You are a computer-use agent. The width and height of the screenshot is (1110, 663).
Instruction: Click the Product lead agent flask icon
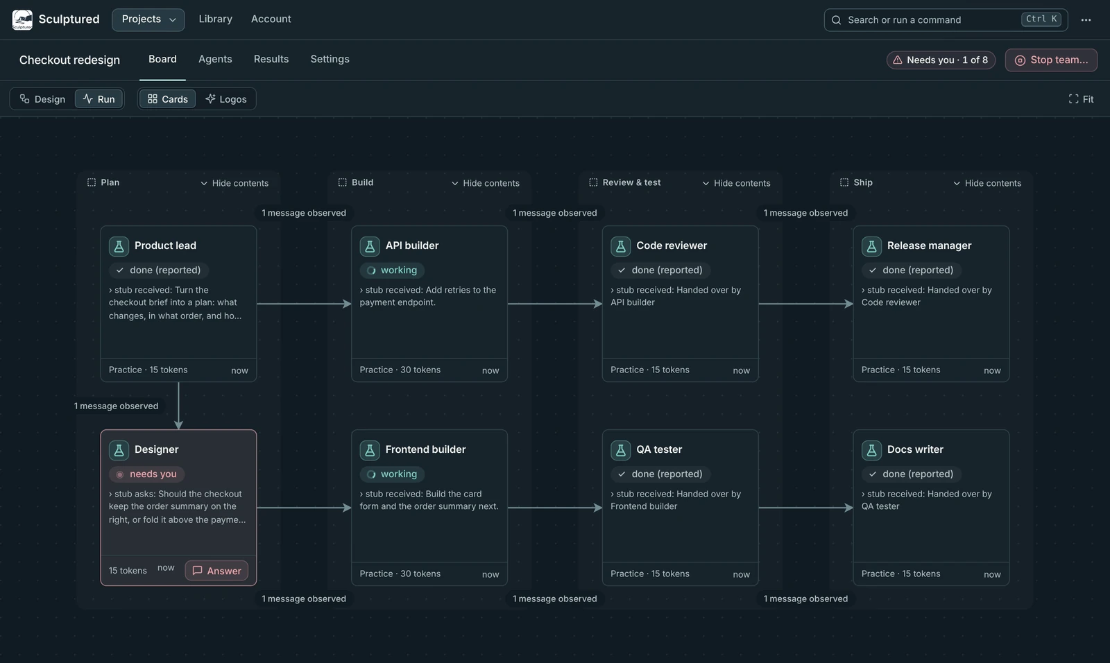119,246
